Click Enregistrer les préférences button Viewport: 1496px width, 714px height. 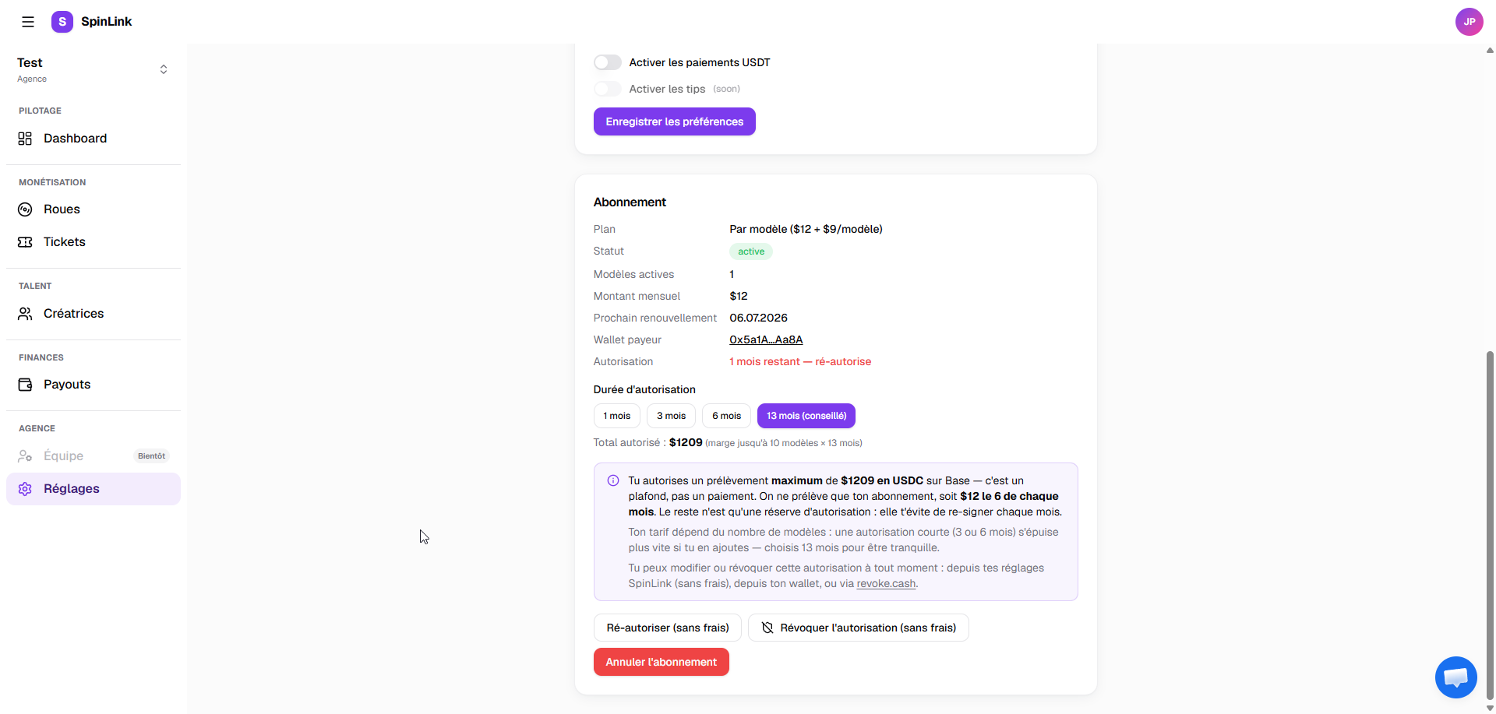pos(675,121)
